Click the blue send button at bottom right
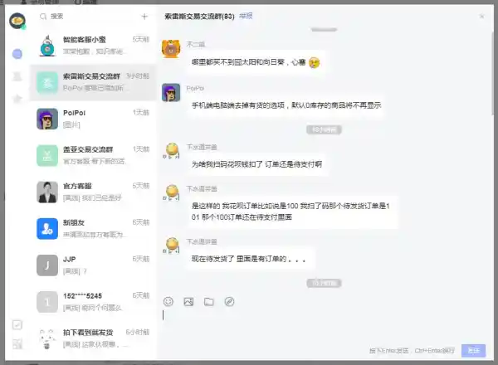Image resolution: width=498 pixels, height=365 pixels. [x=473, y=350]
